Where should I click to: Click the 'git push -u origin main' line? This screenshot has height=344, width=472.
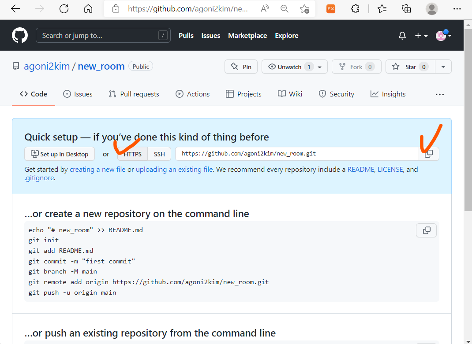coord(72,292)
